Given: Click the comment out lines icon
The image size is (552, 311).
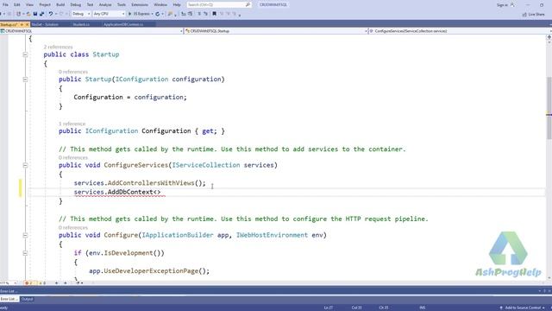Looking at the screenshot, I should click(x=199, y=14).
